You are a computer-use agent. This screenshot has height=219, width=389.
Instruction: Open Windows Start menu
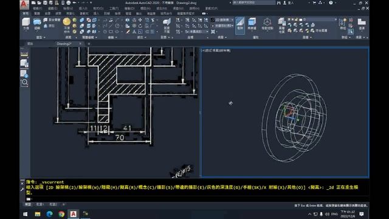click(26, 214)
